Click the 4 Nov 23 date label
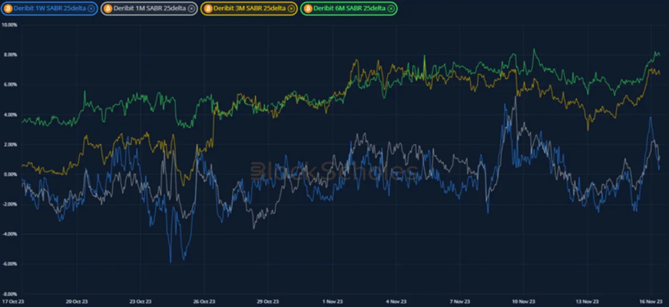669x307 pixels. 396,302
